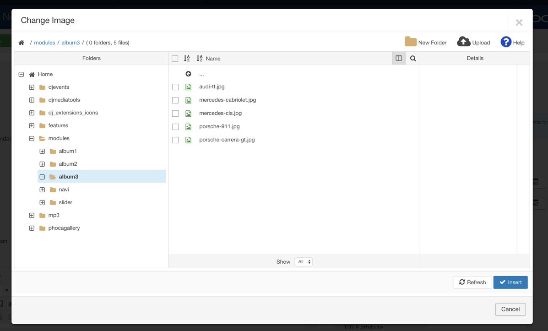Viewport: 548px width, 331px height.
Task: Select file name mercedes-cls.jpg
Action: pyautogui.click(x=221, y=113)
